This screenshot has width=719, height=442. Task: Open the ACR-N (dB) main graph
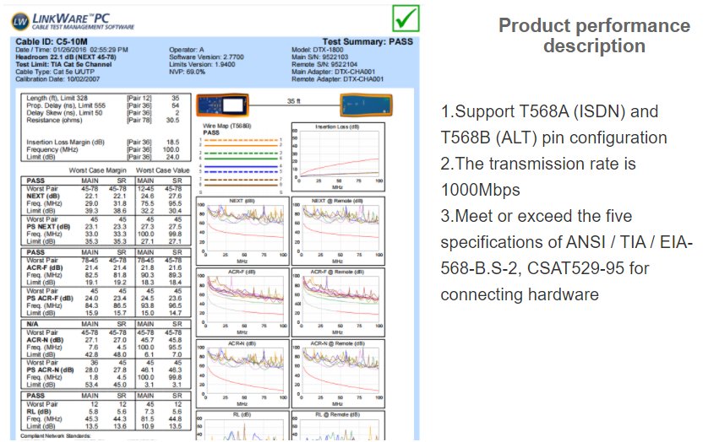242,374
